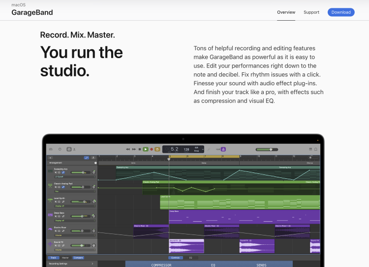Screen dimensions: 369x267
Task: Click the Sound FX pan knob
Action: pyautogui.click(x=93, y=245)
